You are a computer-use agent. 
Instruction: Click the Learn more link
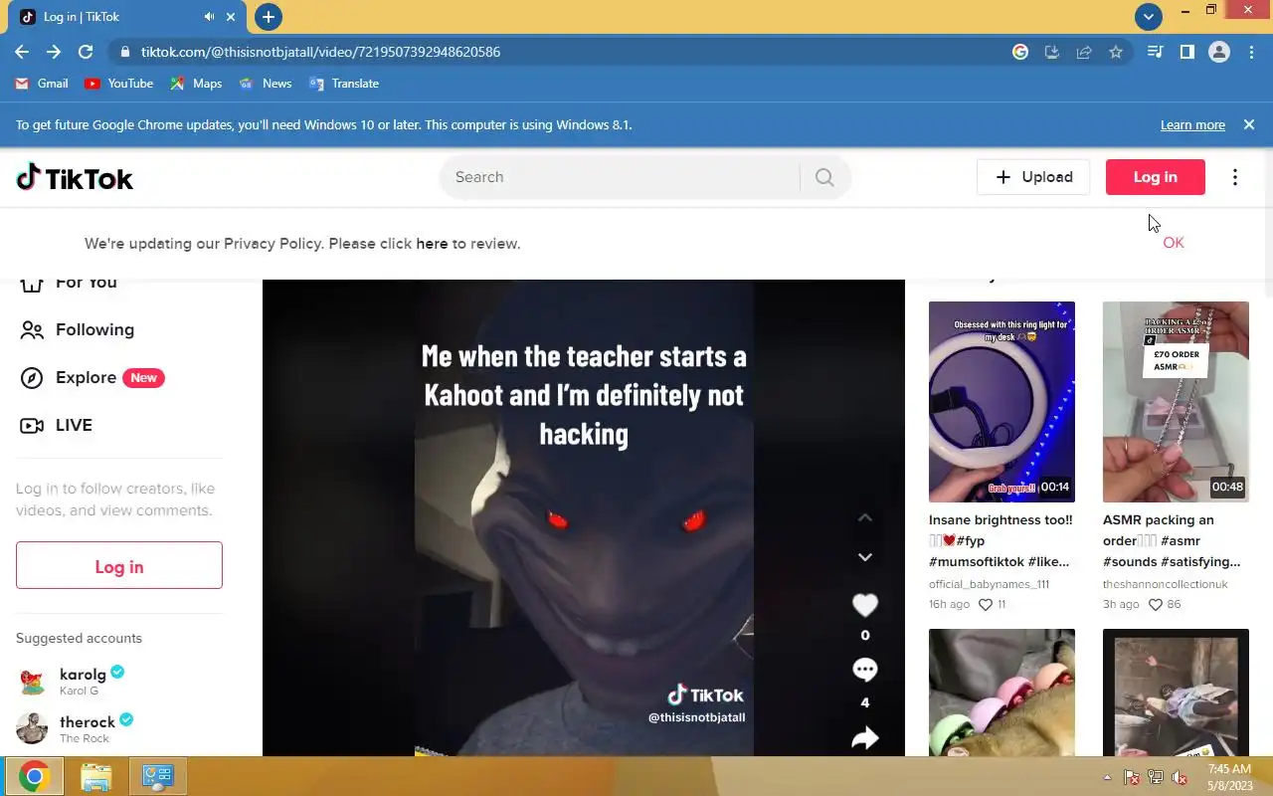(1192, 125)
